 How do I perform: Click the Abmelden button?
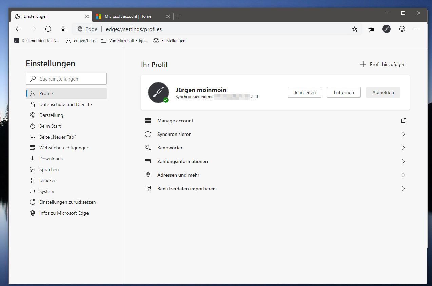(383, 92)
